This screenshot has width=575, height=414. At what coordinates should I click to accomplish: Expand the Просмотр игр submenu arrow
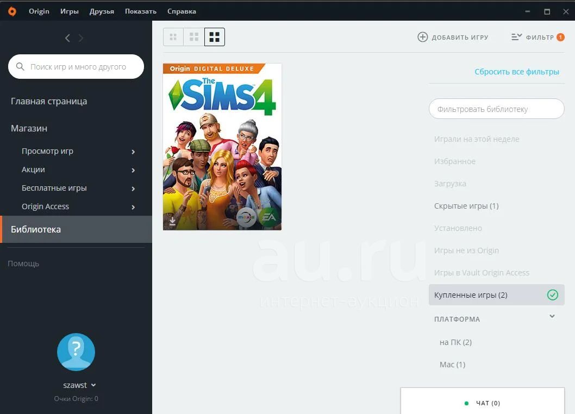[133, 152]
